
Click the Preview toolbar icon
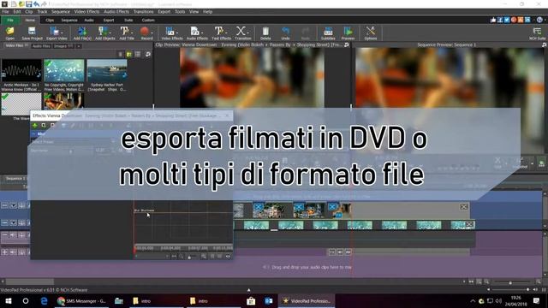click(x=348, y=33)
